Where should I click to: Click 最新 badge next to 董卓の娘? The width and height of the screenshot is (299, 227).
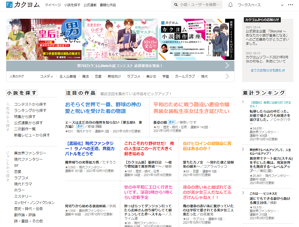[x=172, y=122]
